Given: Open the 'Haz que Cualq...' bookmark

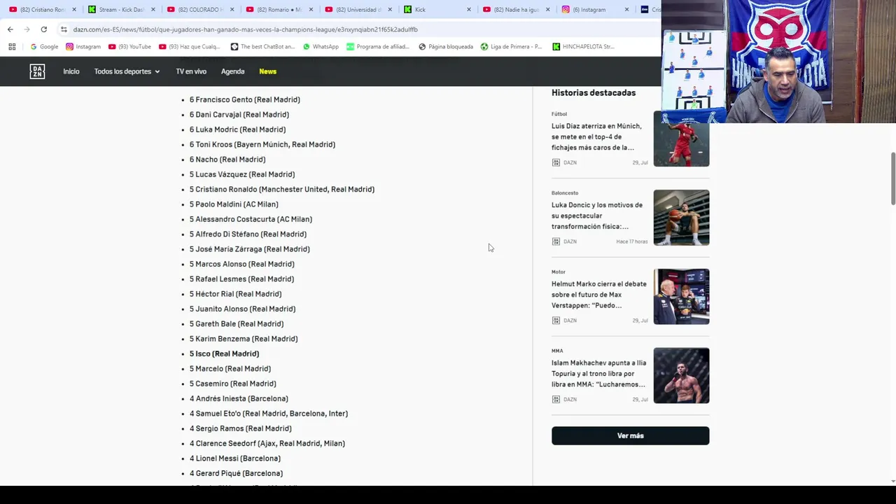Looking at the screenshot, I should [189, 47].
